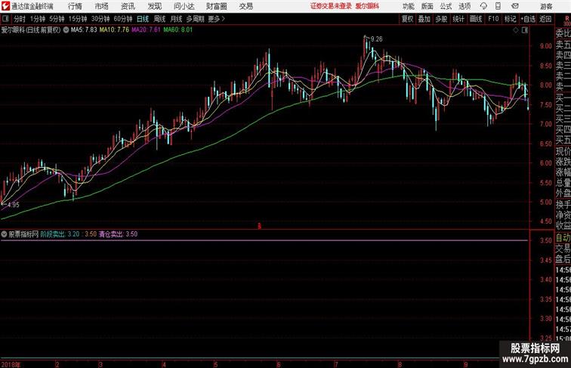Click the 9.26 high price label
This screenshot has height=368, width=571.
coord(377,39)
